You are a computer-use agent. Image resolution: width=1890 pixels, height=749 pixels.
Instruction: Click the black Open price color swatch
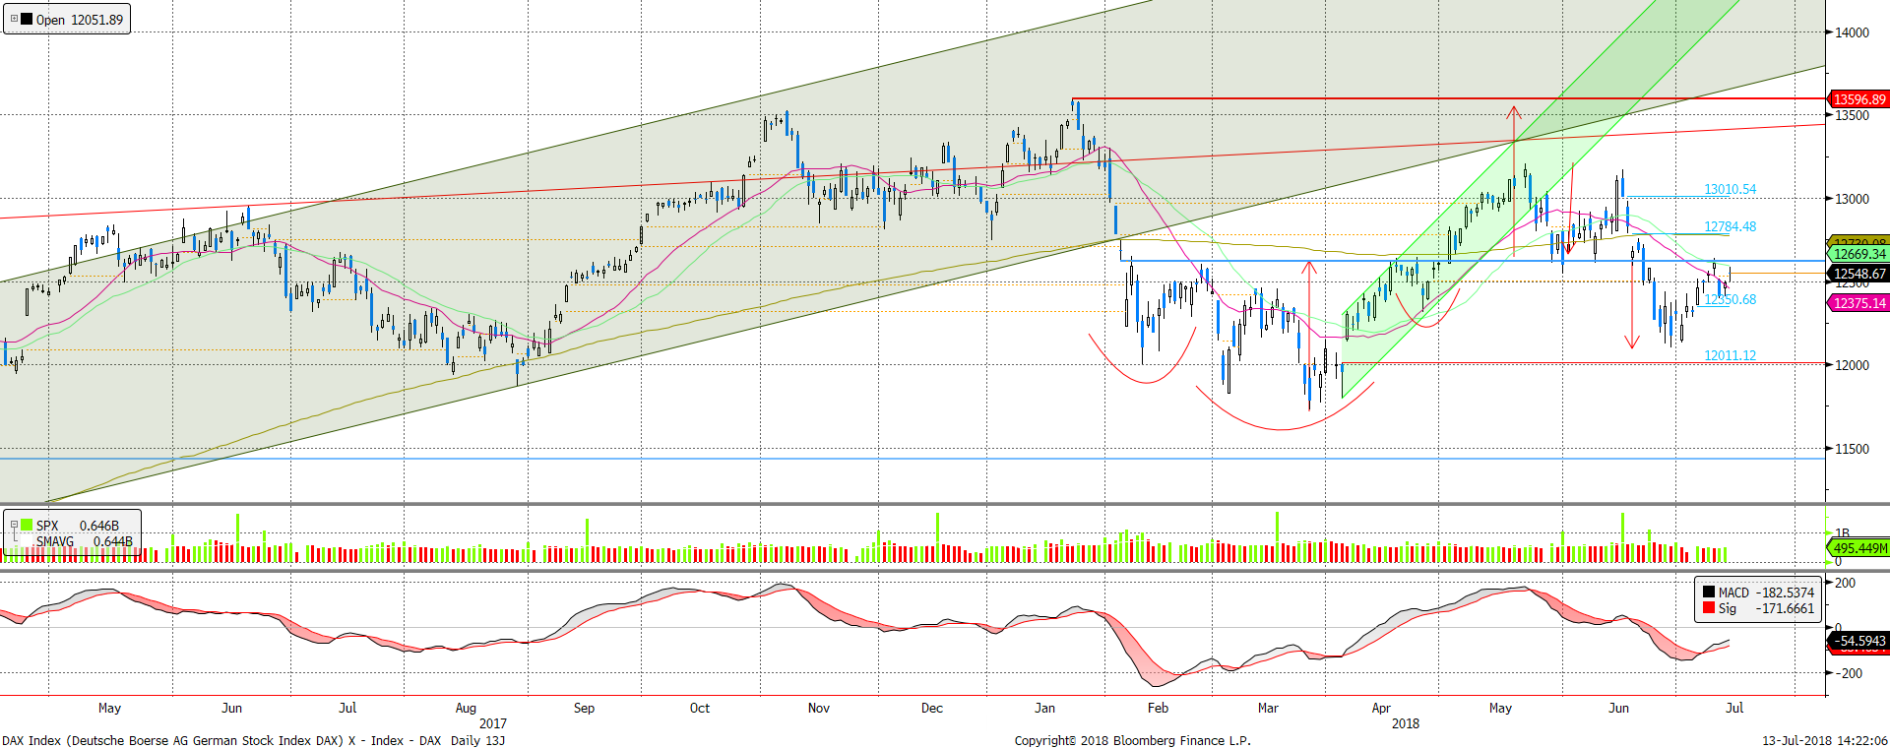pos(26,19)
